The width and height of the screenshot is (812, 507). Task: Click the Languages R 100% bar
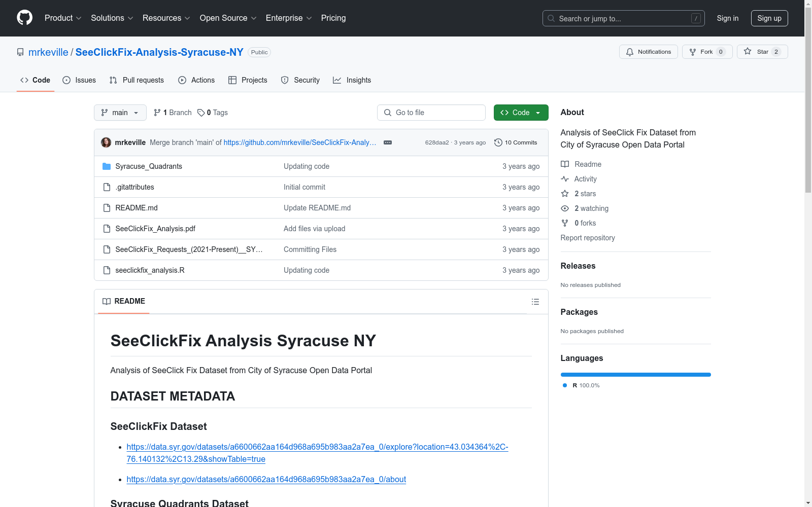point(636,375)
